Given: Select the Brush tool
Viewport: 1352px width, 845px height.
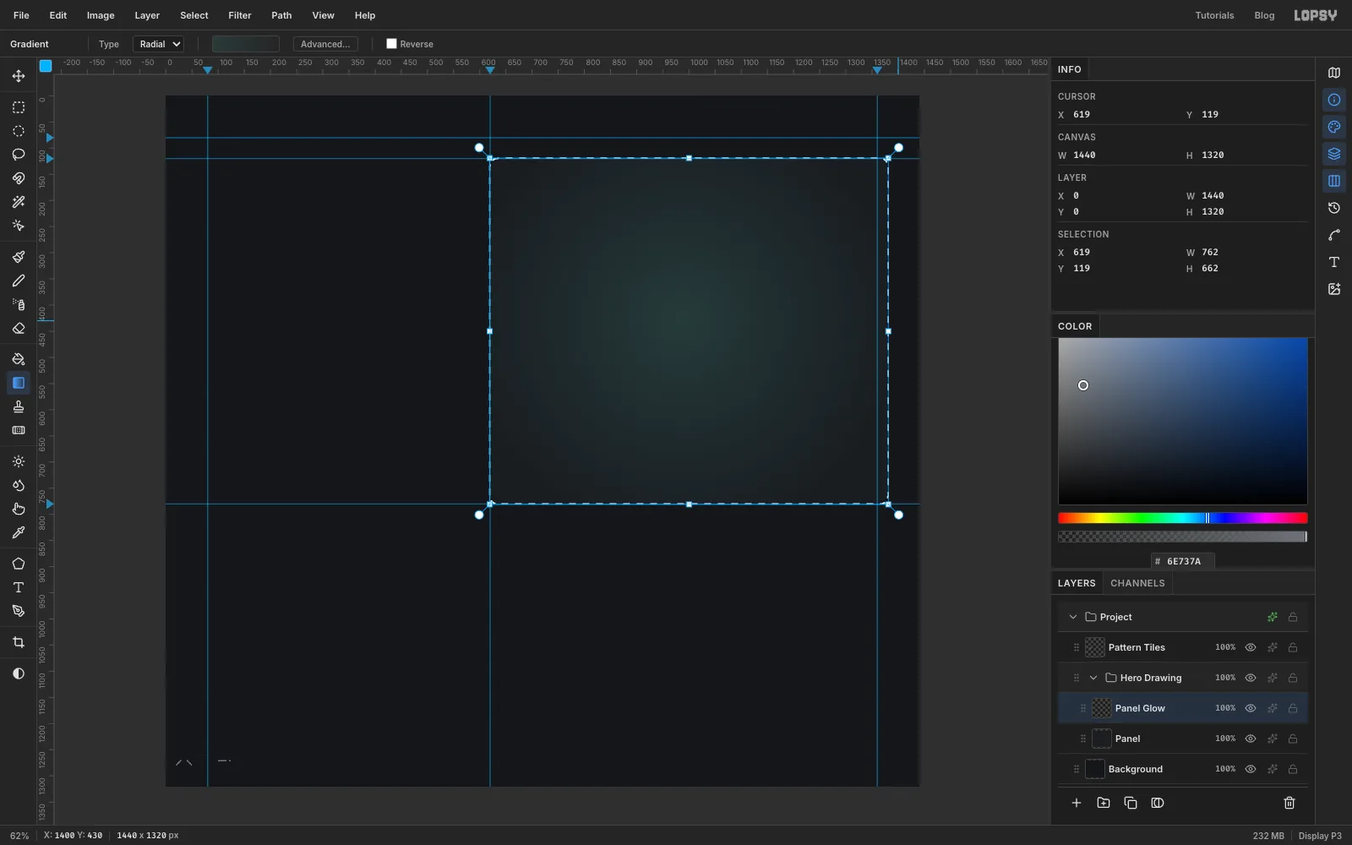Looking at the screenshot, I should (x=19, y=257).
